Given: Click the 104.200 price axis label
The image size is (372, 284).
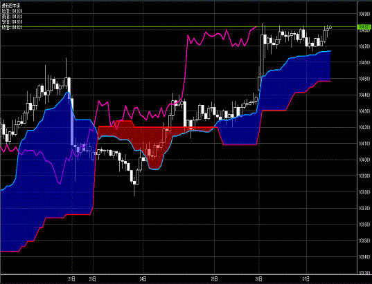Looking at the screenshot, I should [x=364, y=127].
